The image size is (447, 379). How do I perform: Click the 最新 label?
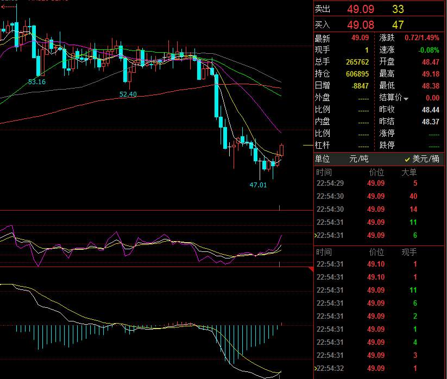tap(323, 38)
